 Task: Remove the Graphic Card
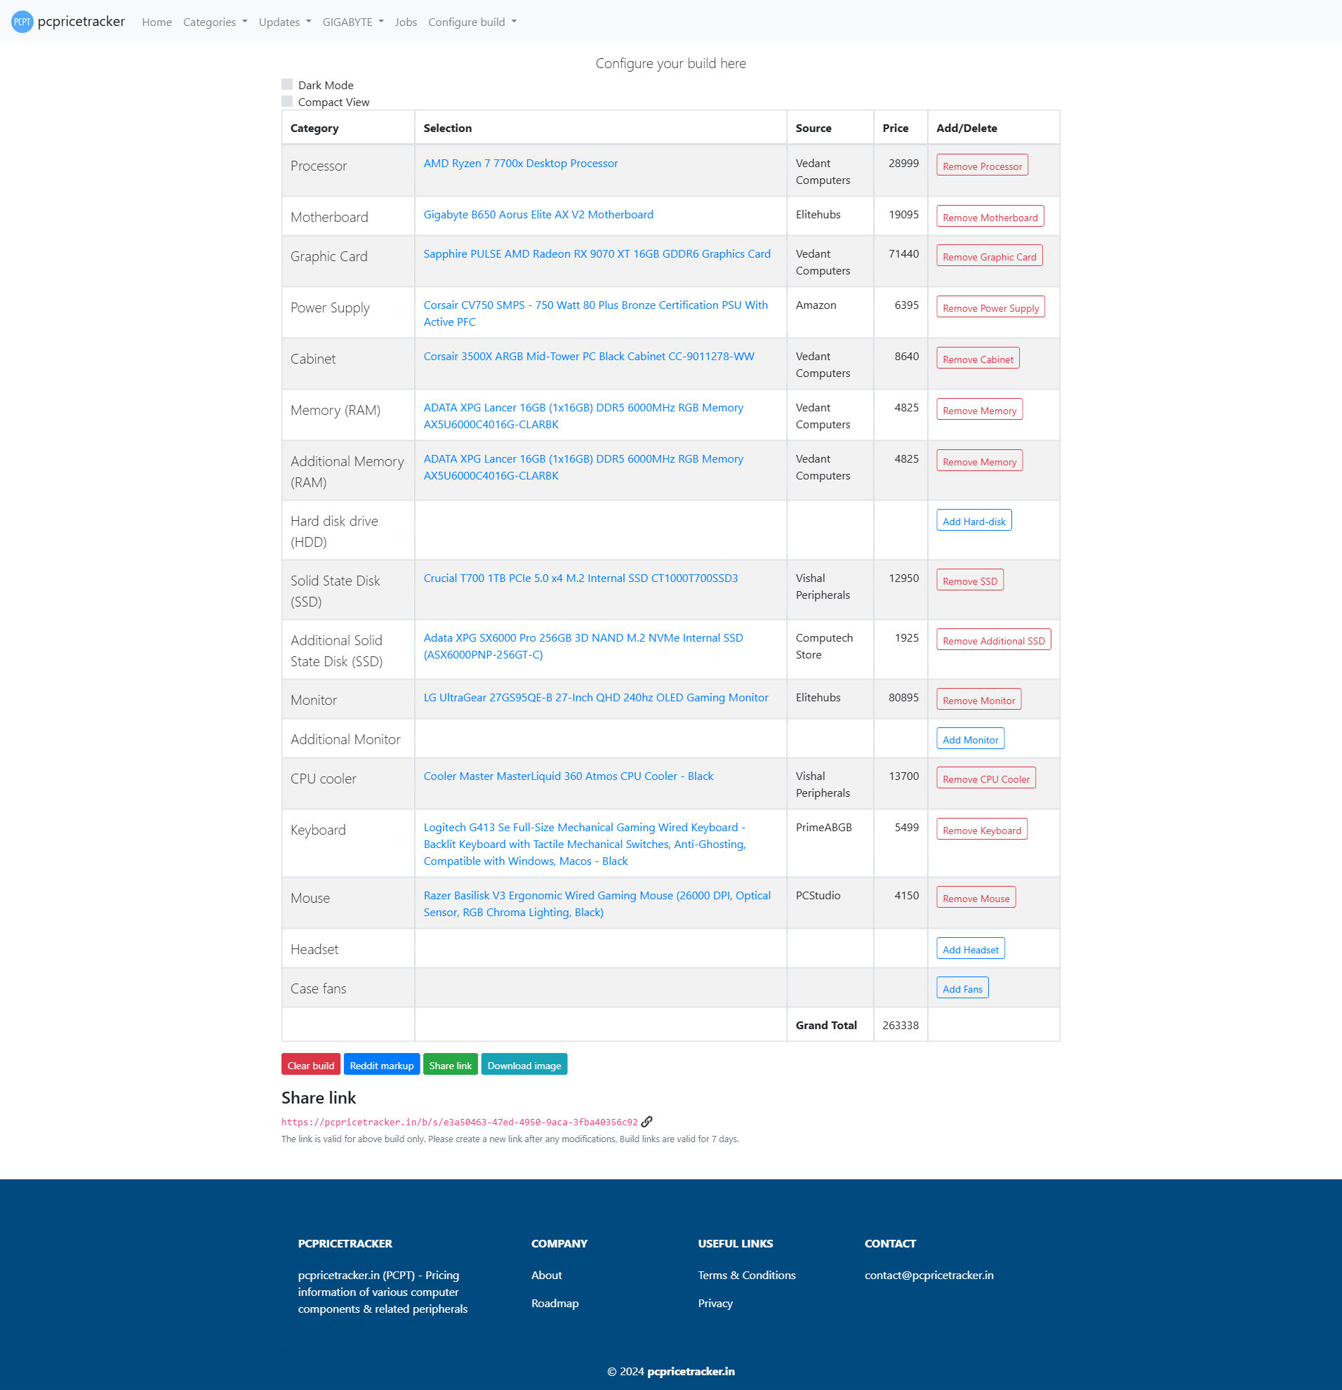click(989, 256)
